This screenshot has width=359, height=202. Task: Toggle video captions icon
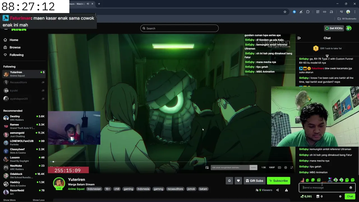[x=279, y=167]
